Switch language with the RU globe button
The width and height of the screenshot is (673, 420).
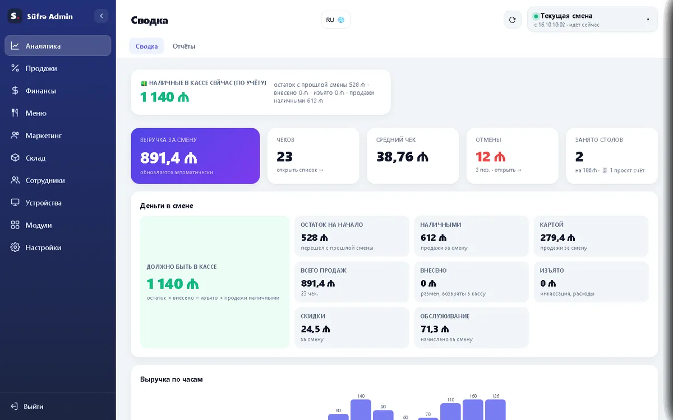pyautogui.click(x=335, y=20)
